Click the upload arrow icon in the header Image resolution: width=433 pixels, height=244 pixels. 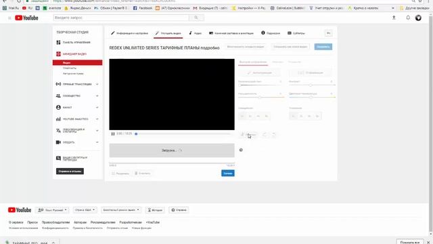[394, 18]
